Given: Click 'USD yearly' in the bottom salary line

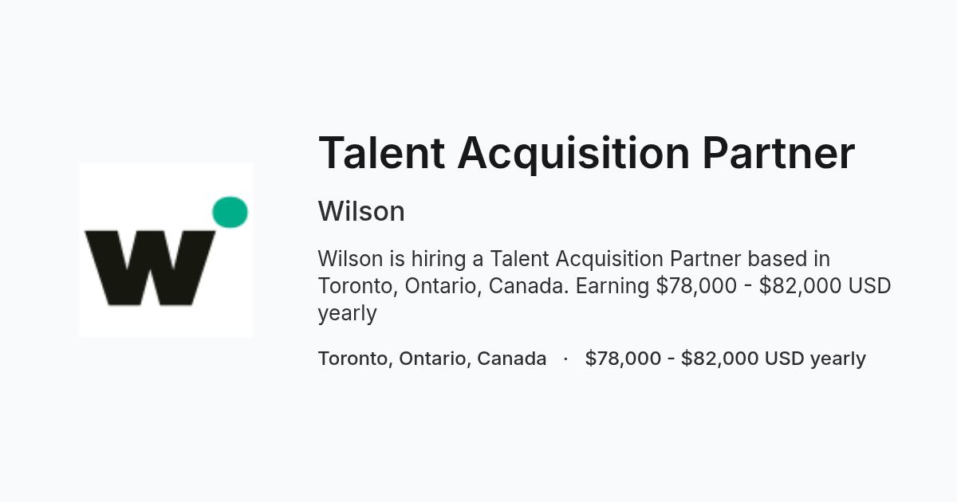Looking at the screenshot, I should pos(815,359).
